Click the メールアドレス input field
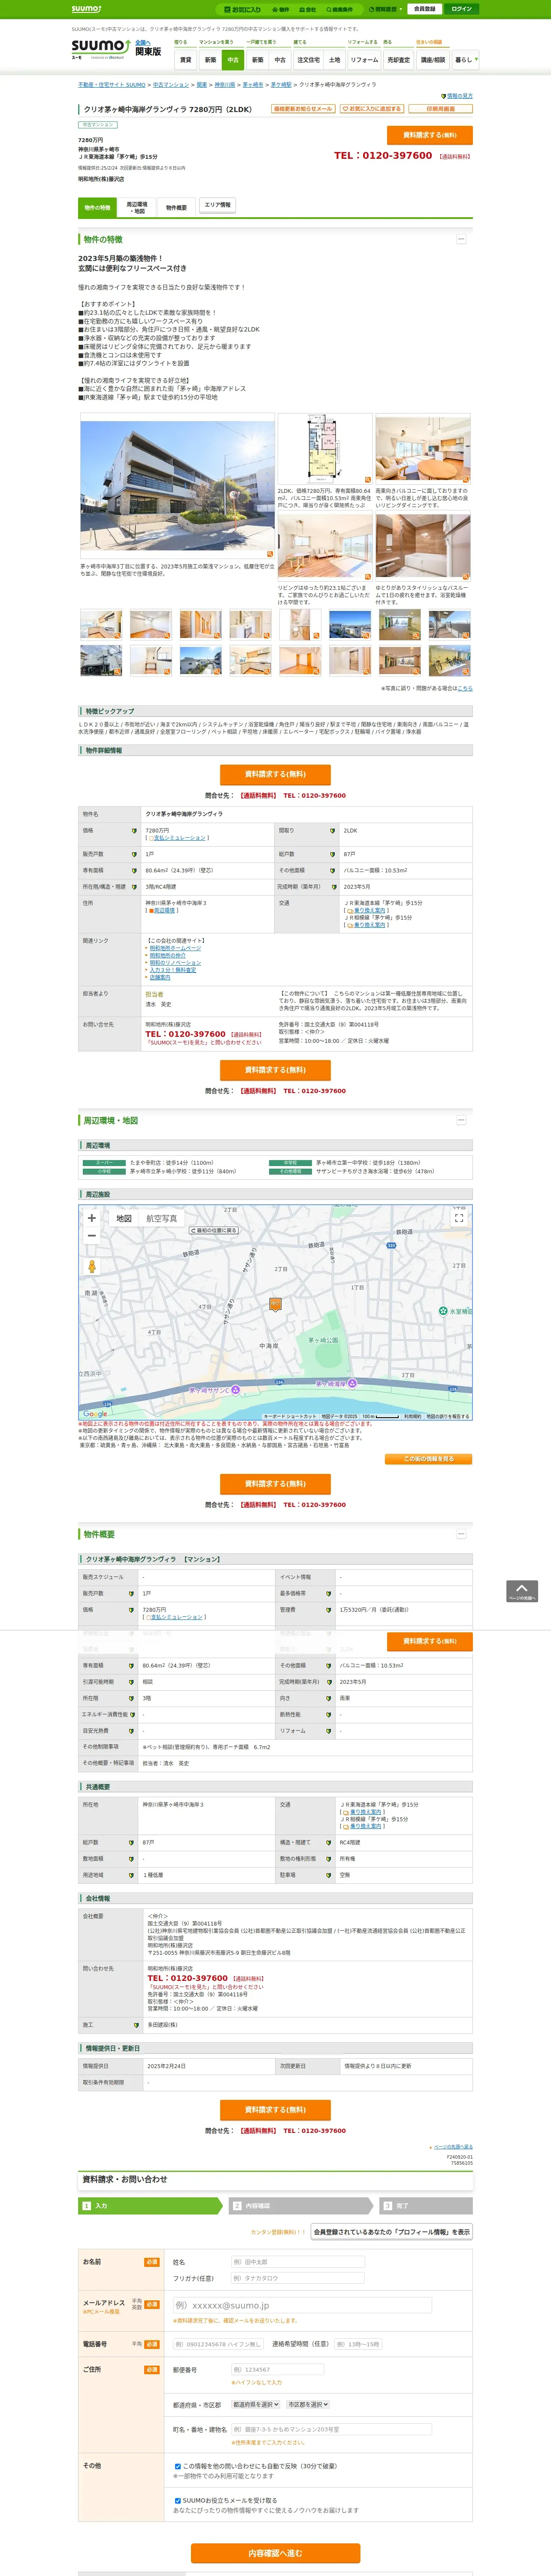 tap(302, 2306)
